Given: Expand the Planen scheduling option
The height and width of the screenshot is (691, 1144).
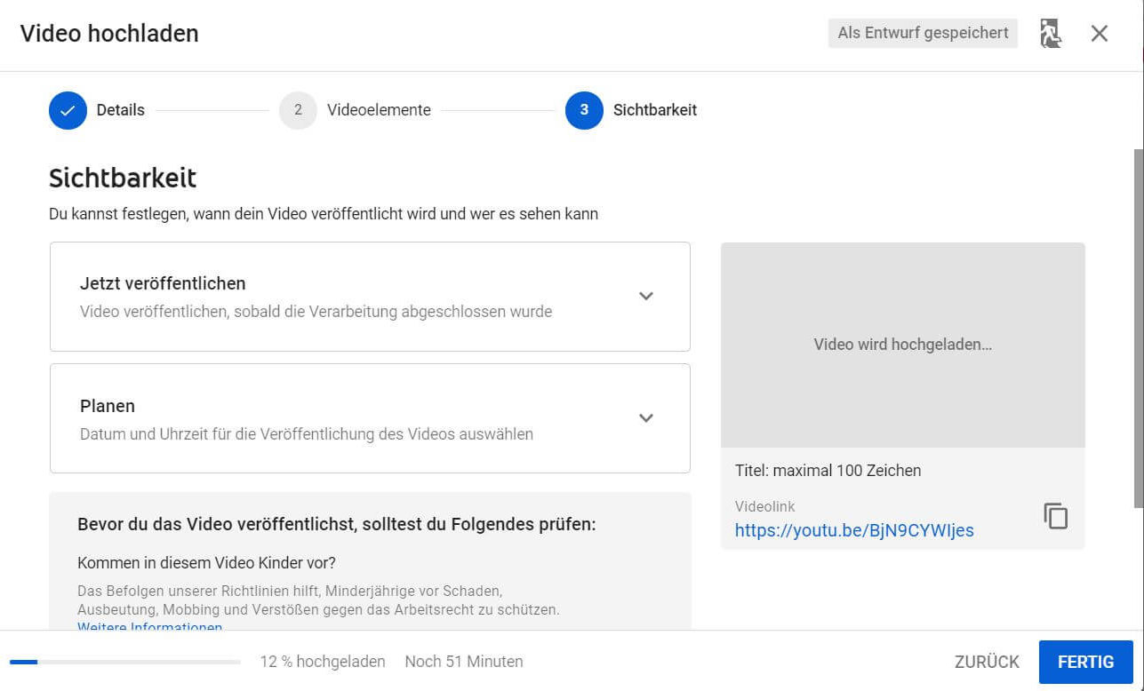Looking at the screenshot, I should click(x=646, y=417).
